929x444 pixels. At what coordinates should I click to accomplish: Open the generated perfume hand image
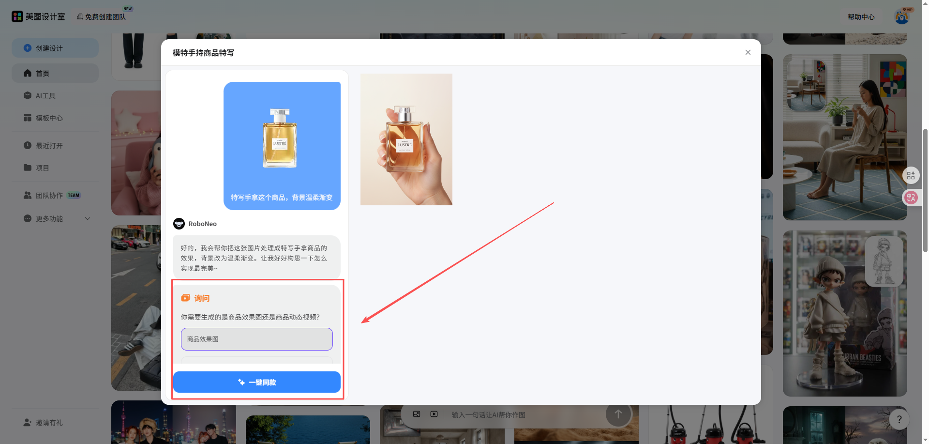pyautogui.click(x=406, y=139)
